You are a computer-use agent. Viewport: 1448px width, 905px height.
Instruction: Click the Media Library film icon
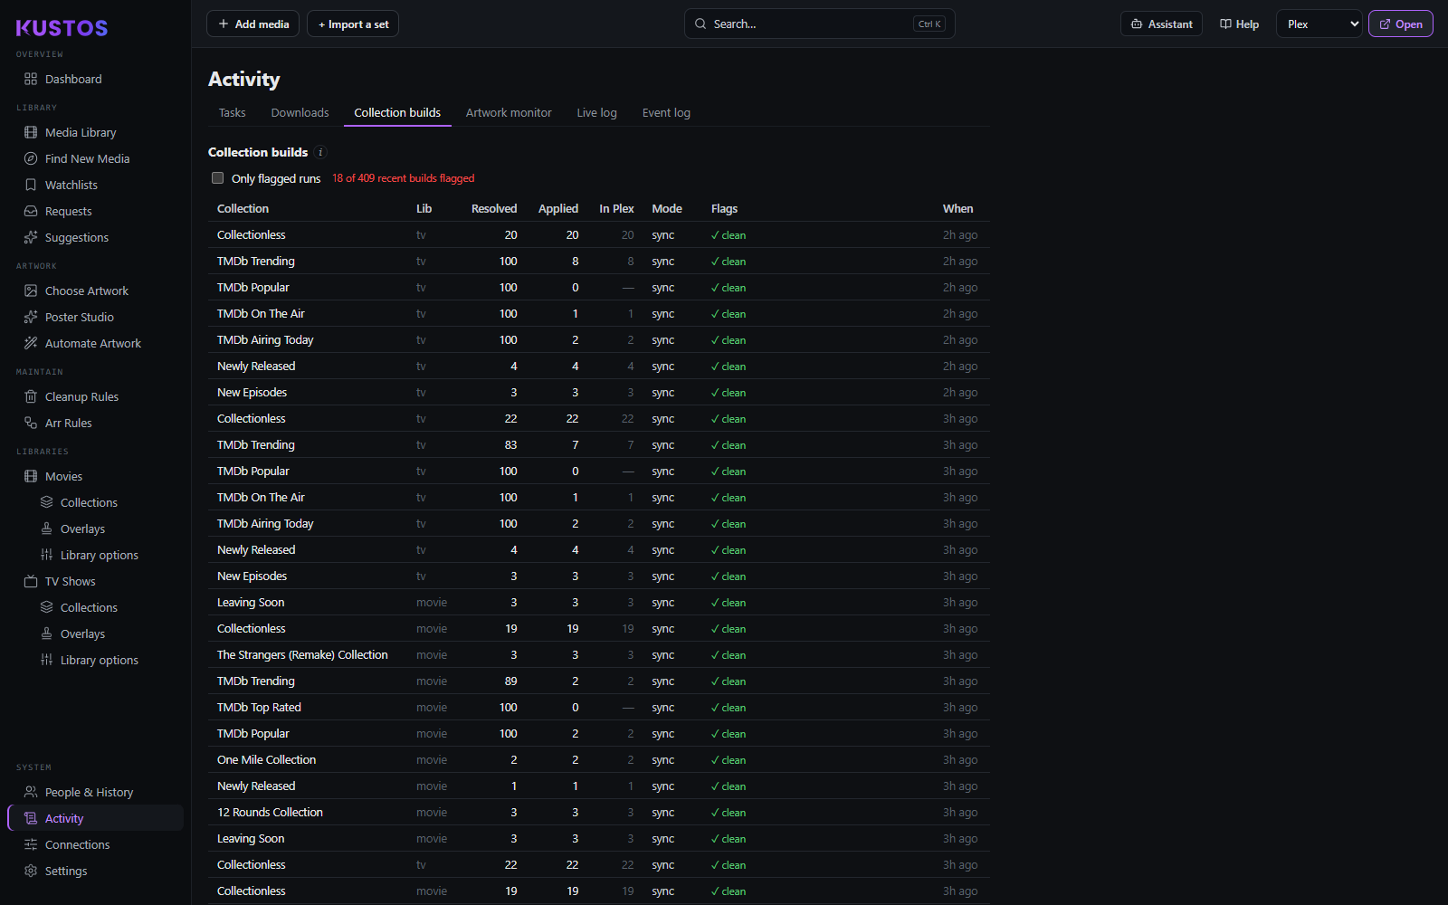[31, 132]
